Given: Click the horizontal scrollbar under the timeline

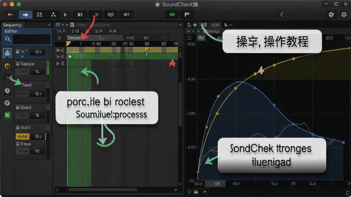Looking at the screenshot, I should [x=102, y=190].
